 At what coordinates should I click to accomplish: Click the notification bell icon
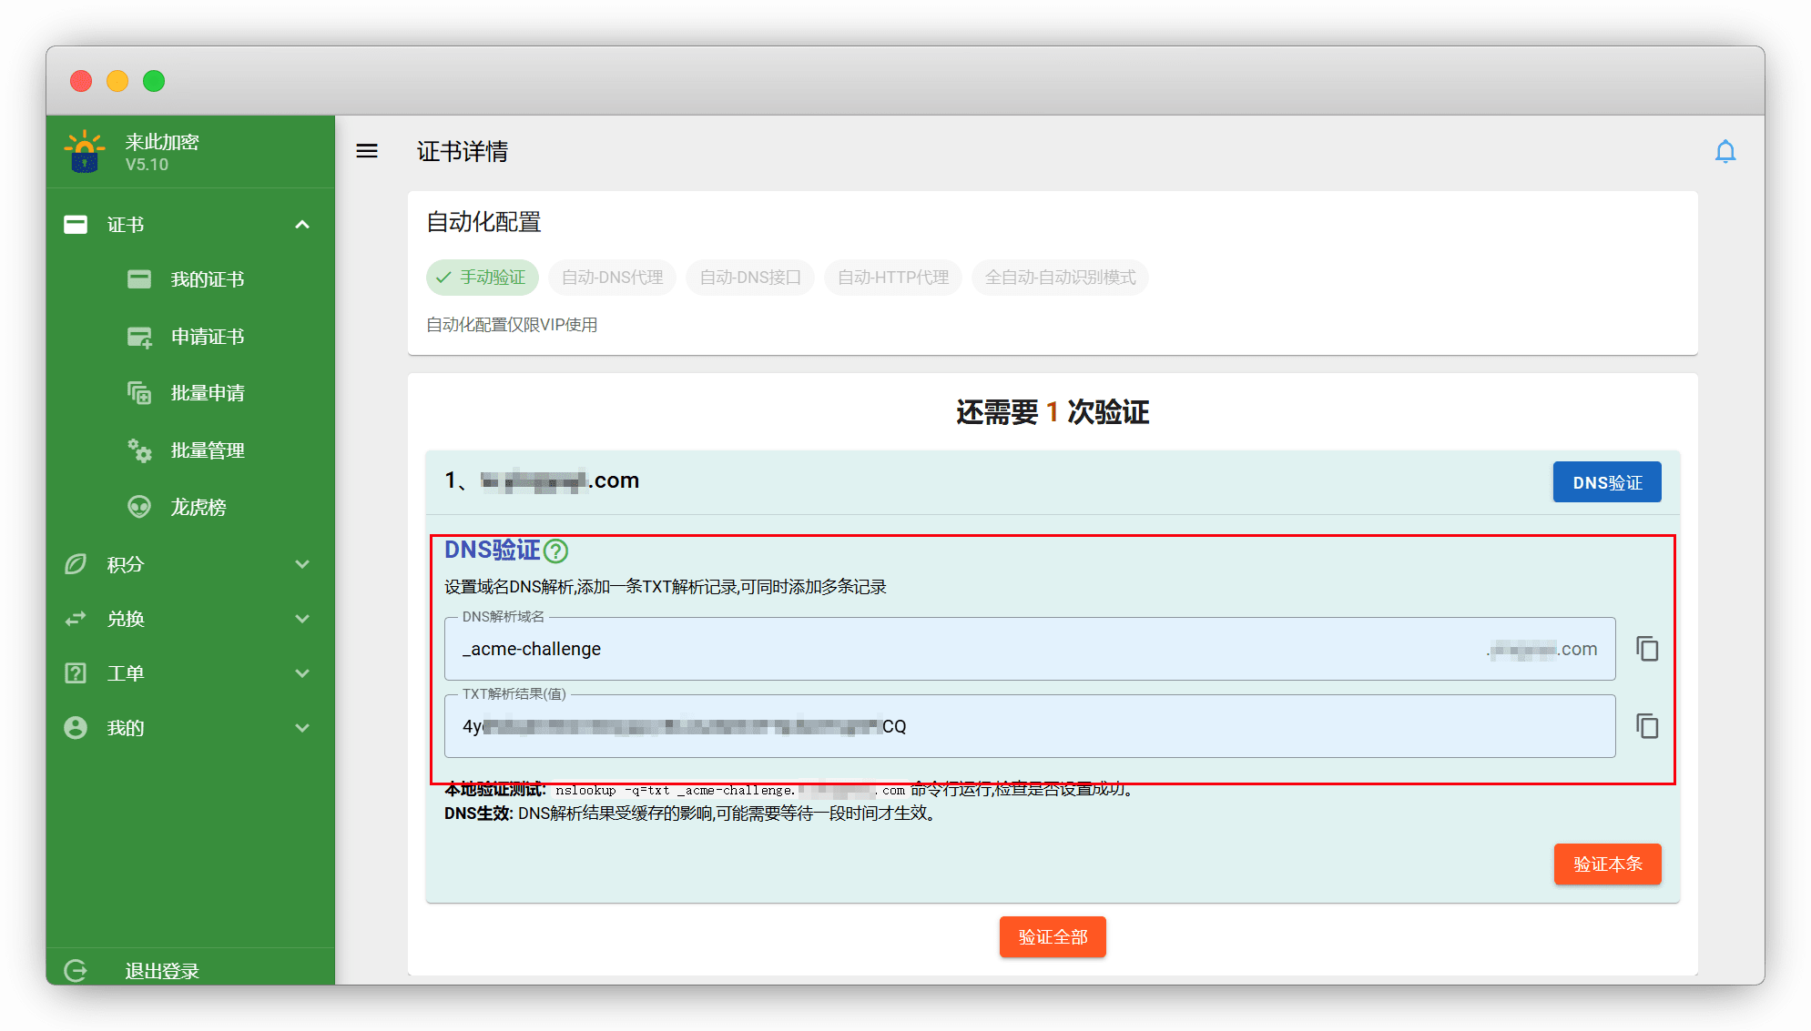1725,151
